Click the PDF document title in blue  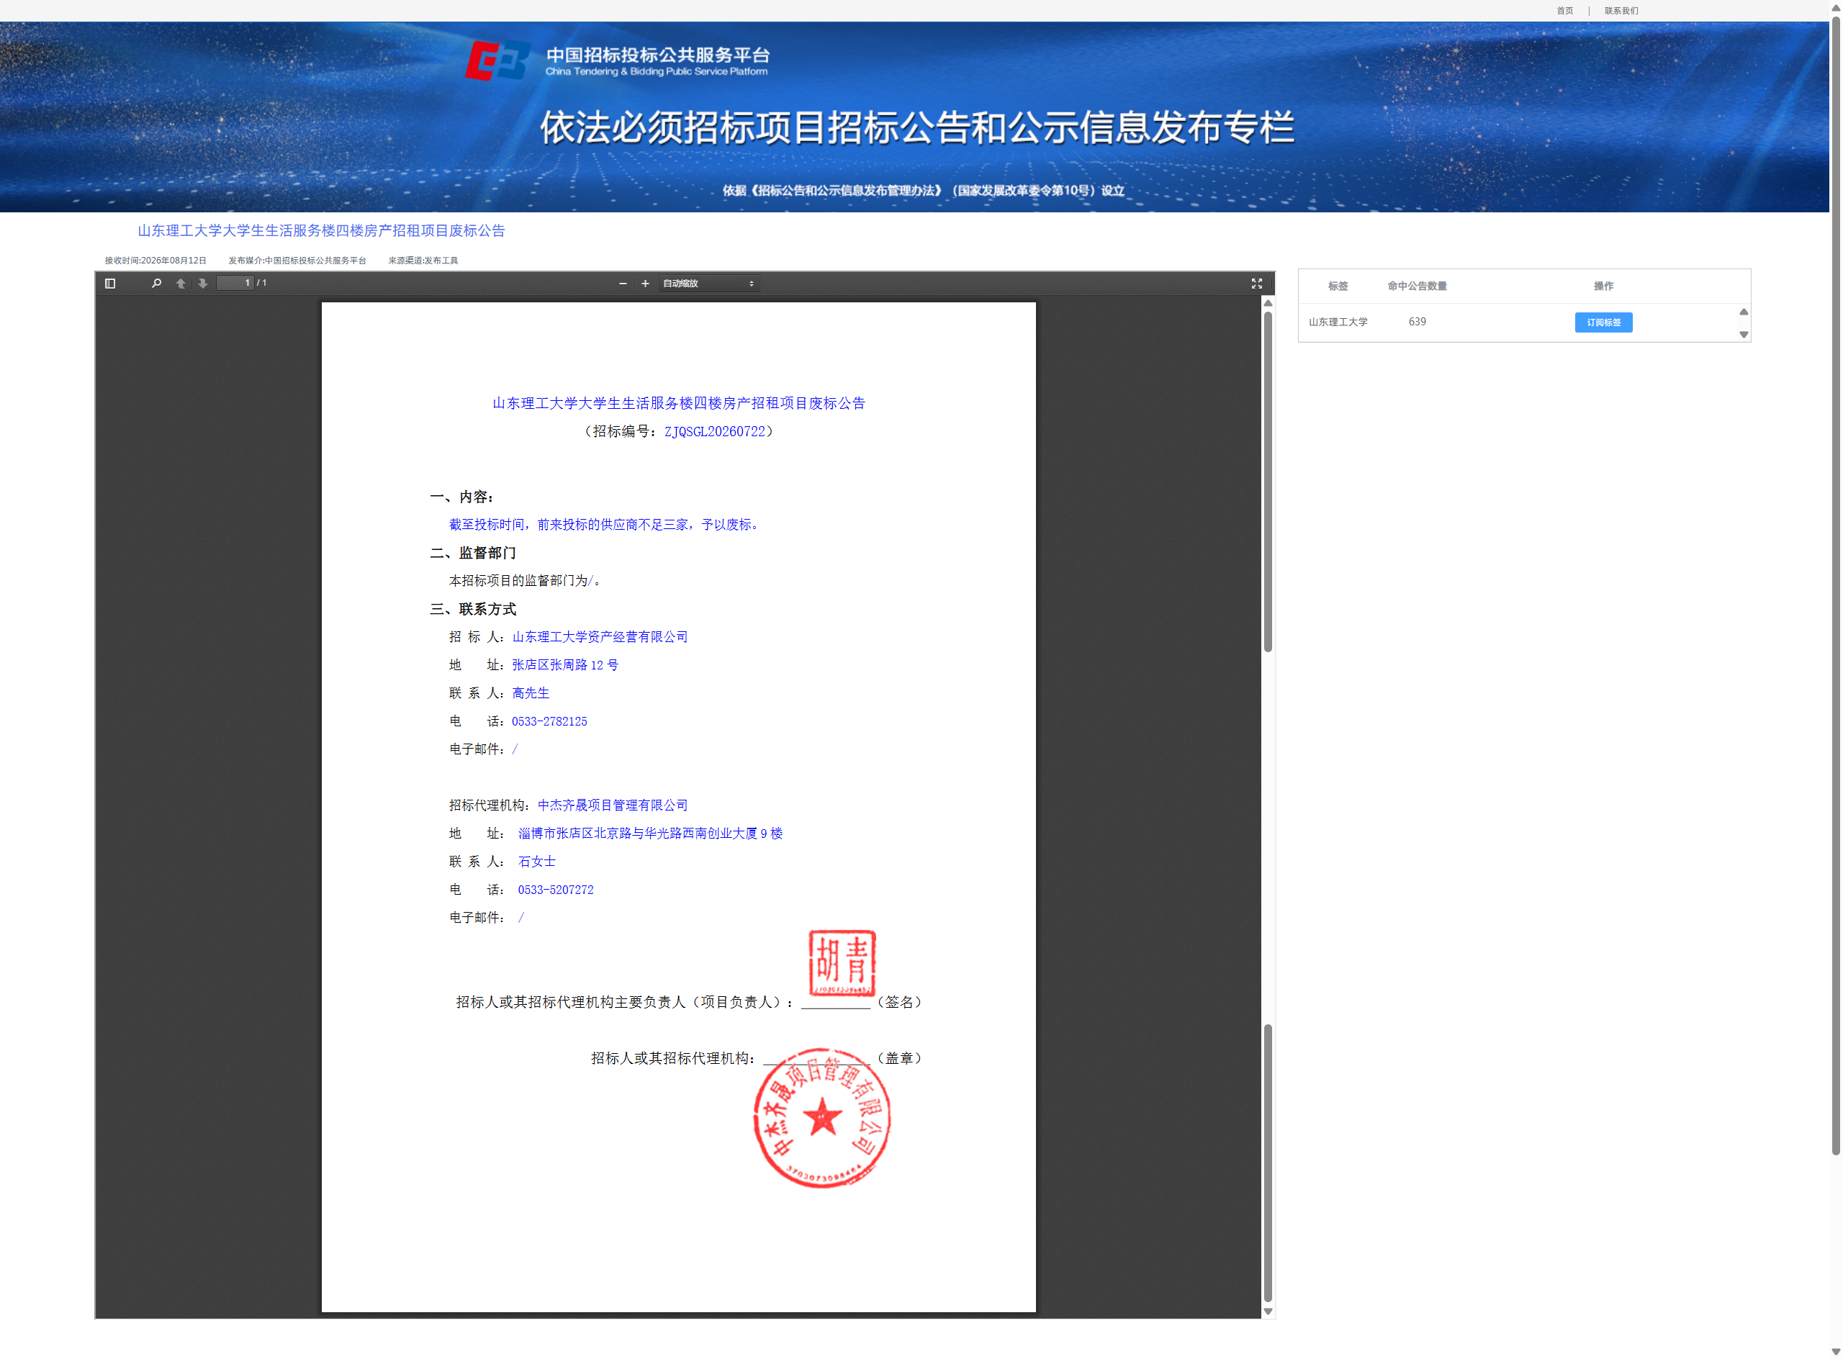[x=679, y=403]
